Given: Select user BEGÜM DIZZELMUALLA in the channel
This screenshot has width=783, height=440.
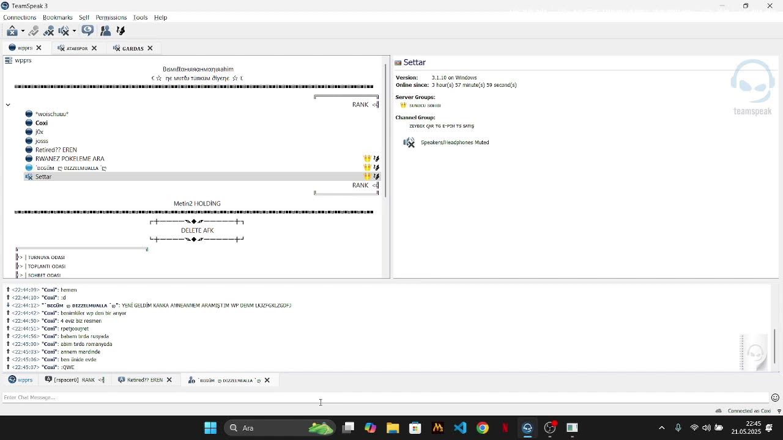Looking at the screenshot, I should (x=71, y=167).
